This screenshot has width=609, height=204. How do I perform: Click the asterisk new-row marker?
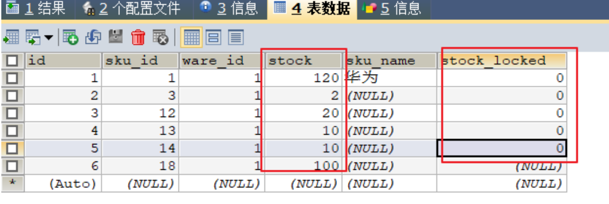click(x=12, y=184)
